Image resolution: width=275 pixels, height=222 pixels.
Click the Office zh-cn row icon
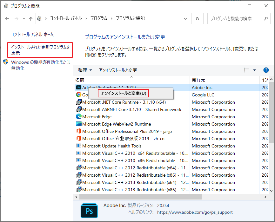78,139
